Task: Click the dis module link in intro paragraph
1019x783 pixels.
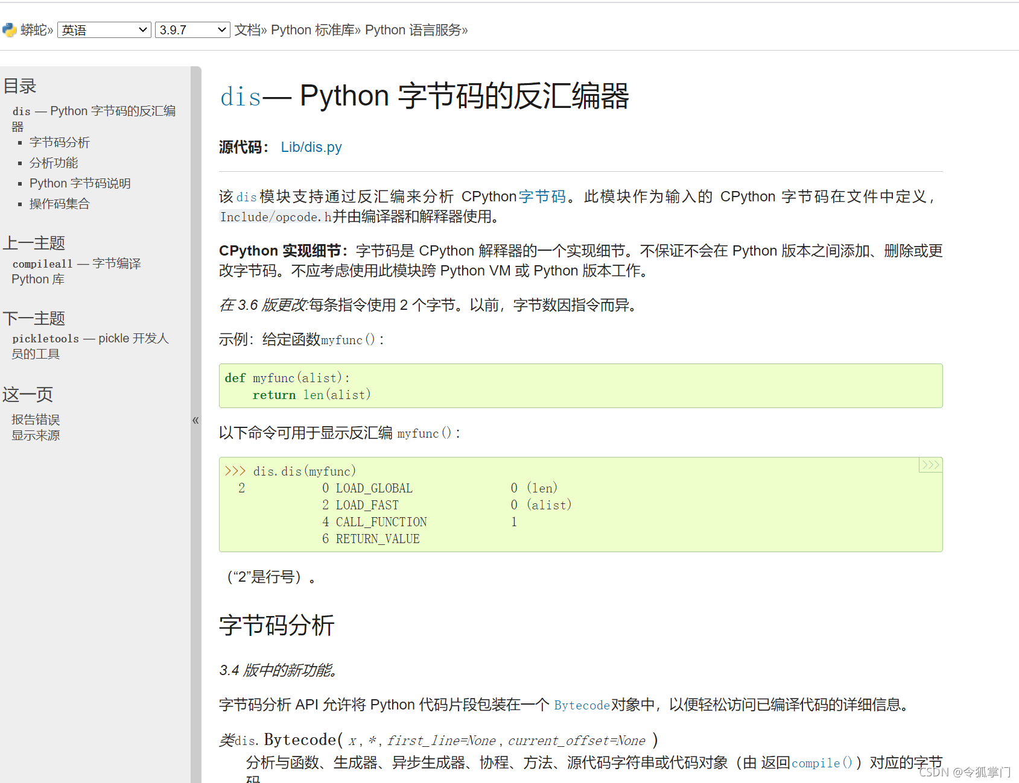Action: [246, 197]
